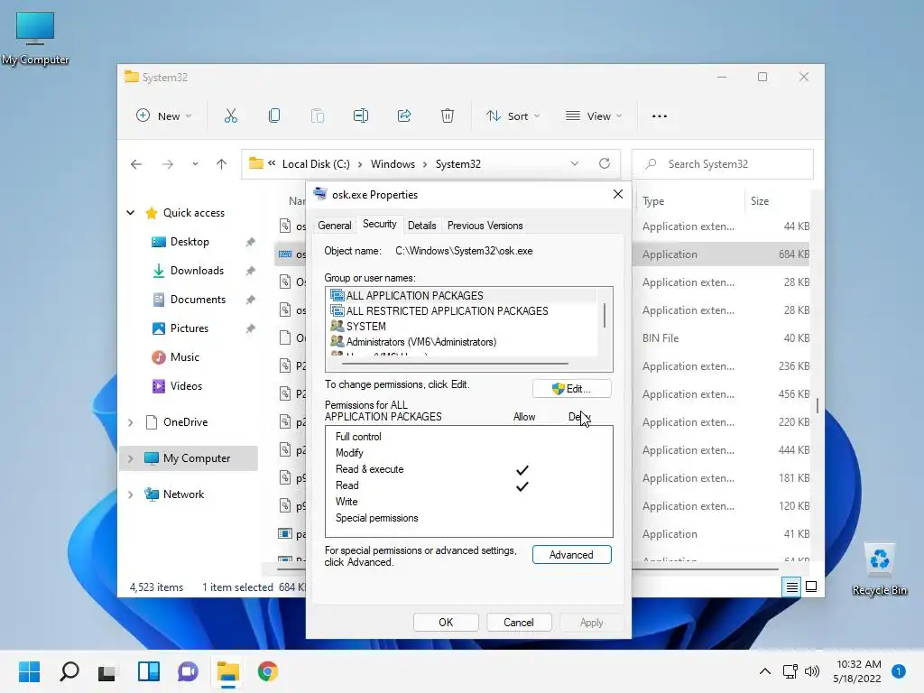Screen dimensions: 924x693
Task: Refresh the System32 folder view
Action: point(605,164)
